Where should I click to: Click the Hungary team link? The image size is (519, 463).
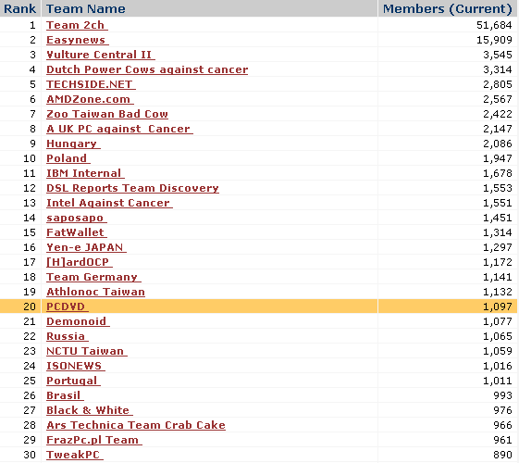coord(73,144)
